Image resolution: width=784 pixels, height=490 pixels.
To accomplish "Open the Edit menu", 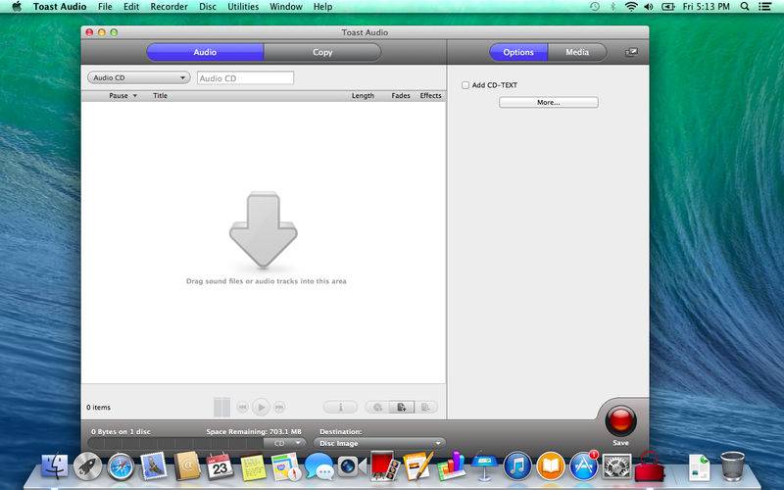I will click(131, 7).
